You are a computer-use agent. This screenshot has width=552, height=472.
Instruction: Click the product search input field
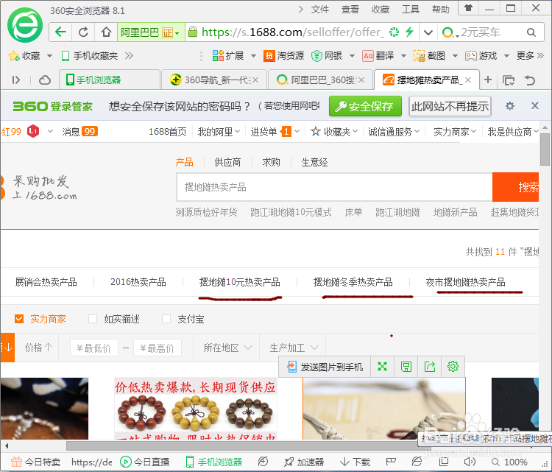[x=334, y=187]
